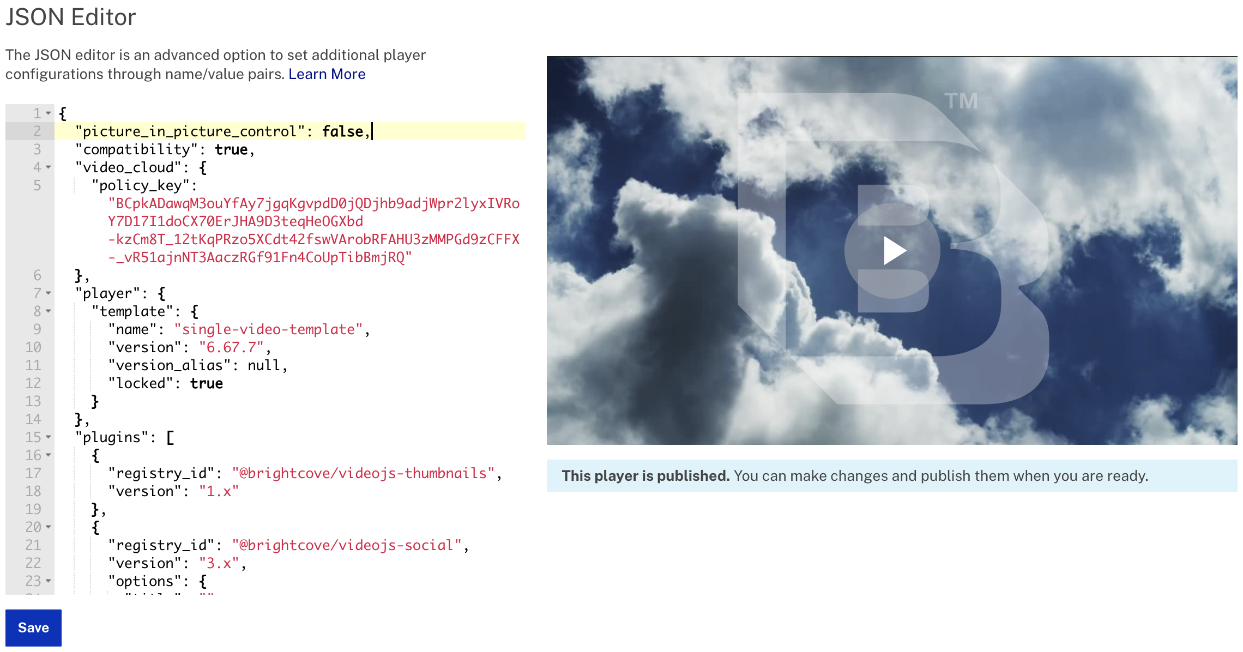Viewport: 1243px width, 652px height.
Task: Click the version 6.67.7 string
Action: coord(231,347)
